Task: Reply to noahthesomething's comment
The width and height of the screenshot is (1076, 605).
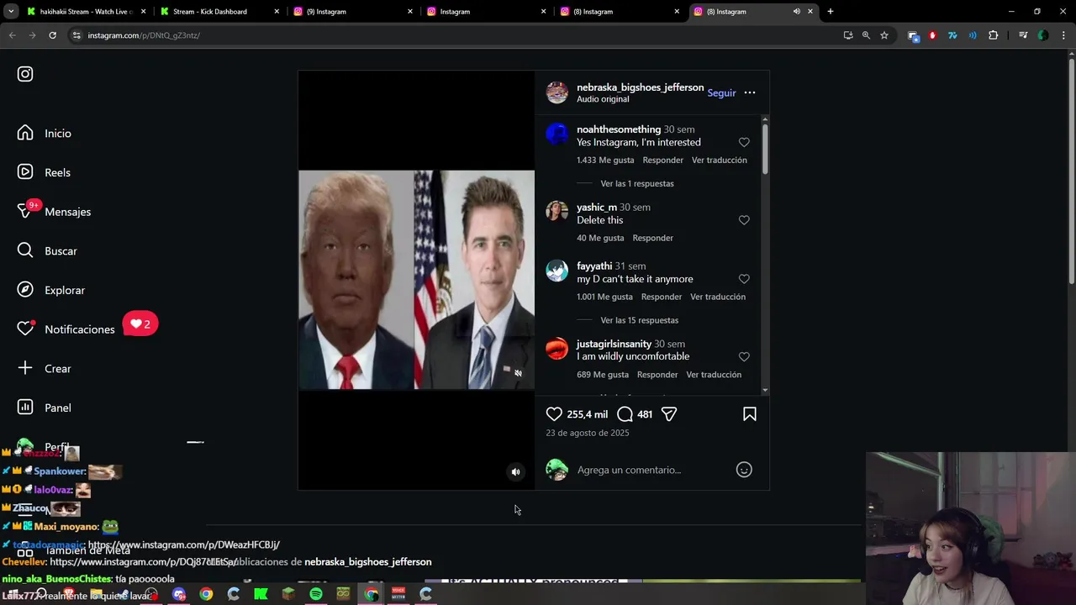Action: click(662, 160)
